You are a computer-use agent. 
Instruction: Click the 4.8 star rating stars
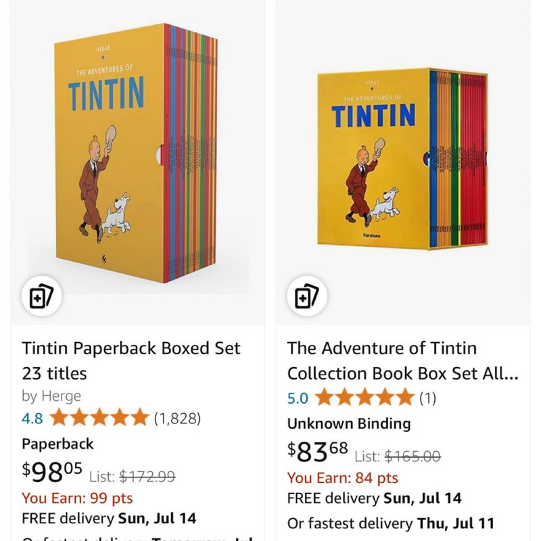coord(99,417)
